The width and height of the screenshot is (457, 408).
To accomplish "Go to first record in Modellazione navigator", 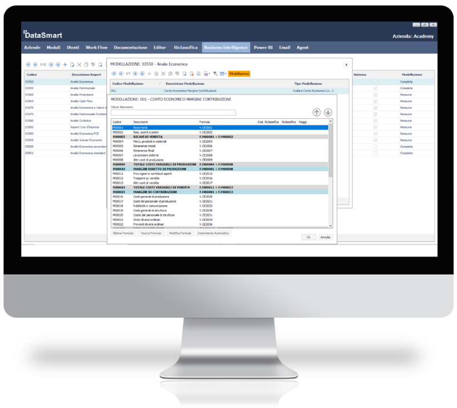I will pyautogui.click(x=113, y=74).
